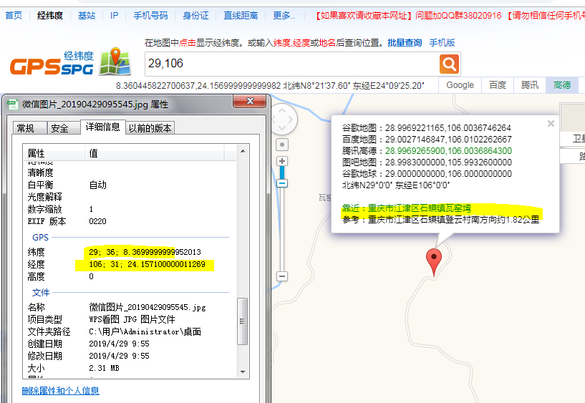This screenshot has width=585, height=403.
Task: Click the 手机版 link
Action: tap(442, 42)
